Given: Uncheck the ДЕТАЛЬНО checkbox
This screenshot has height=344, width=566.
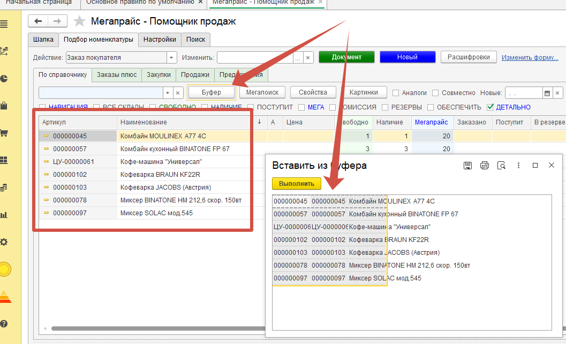Looking at the screenshot, I should tap(490, 107).
